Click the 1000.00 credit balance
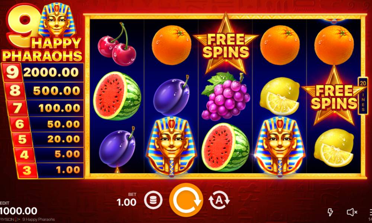 (19, 211)
